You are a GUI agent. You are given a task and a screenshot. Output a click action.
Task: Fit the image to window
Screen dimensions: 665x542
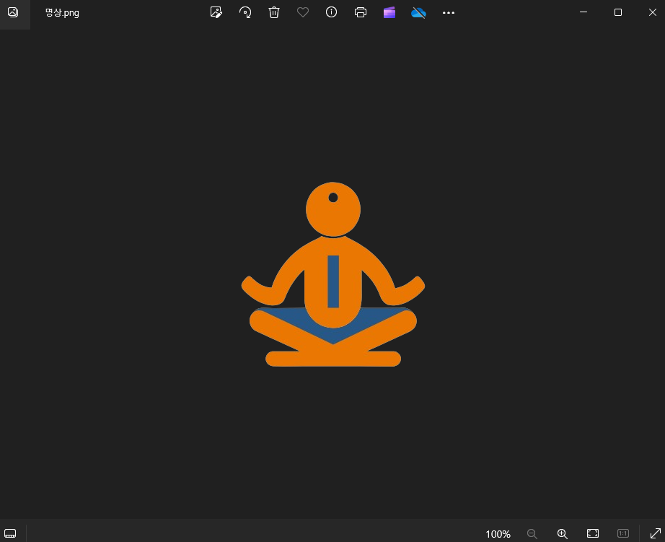pos(593,533)
